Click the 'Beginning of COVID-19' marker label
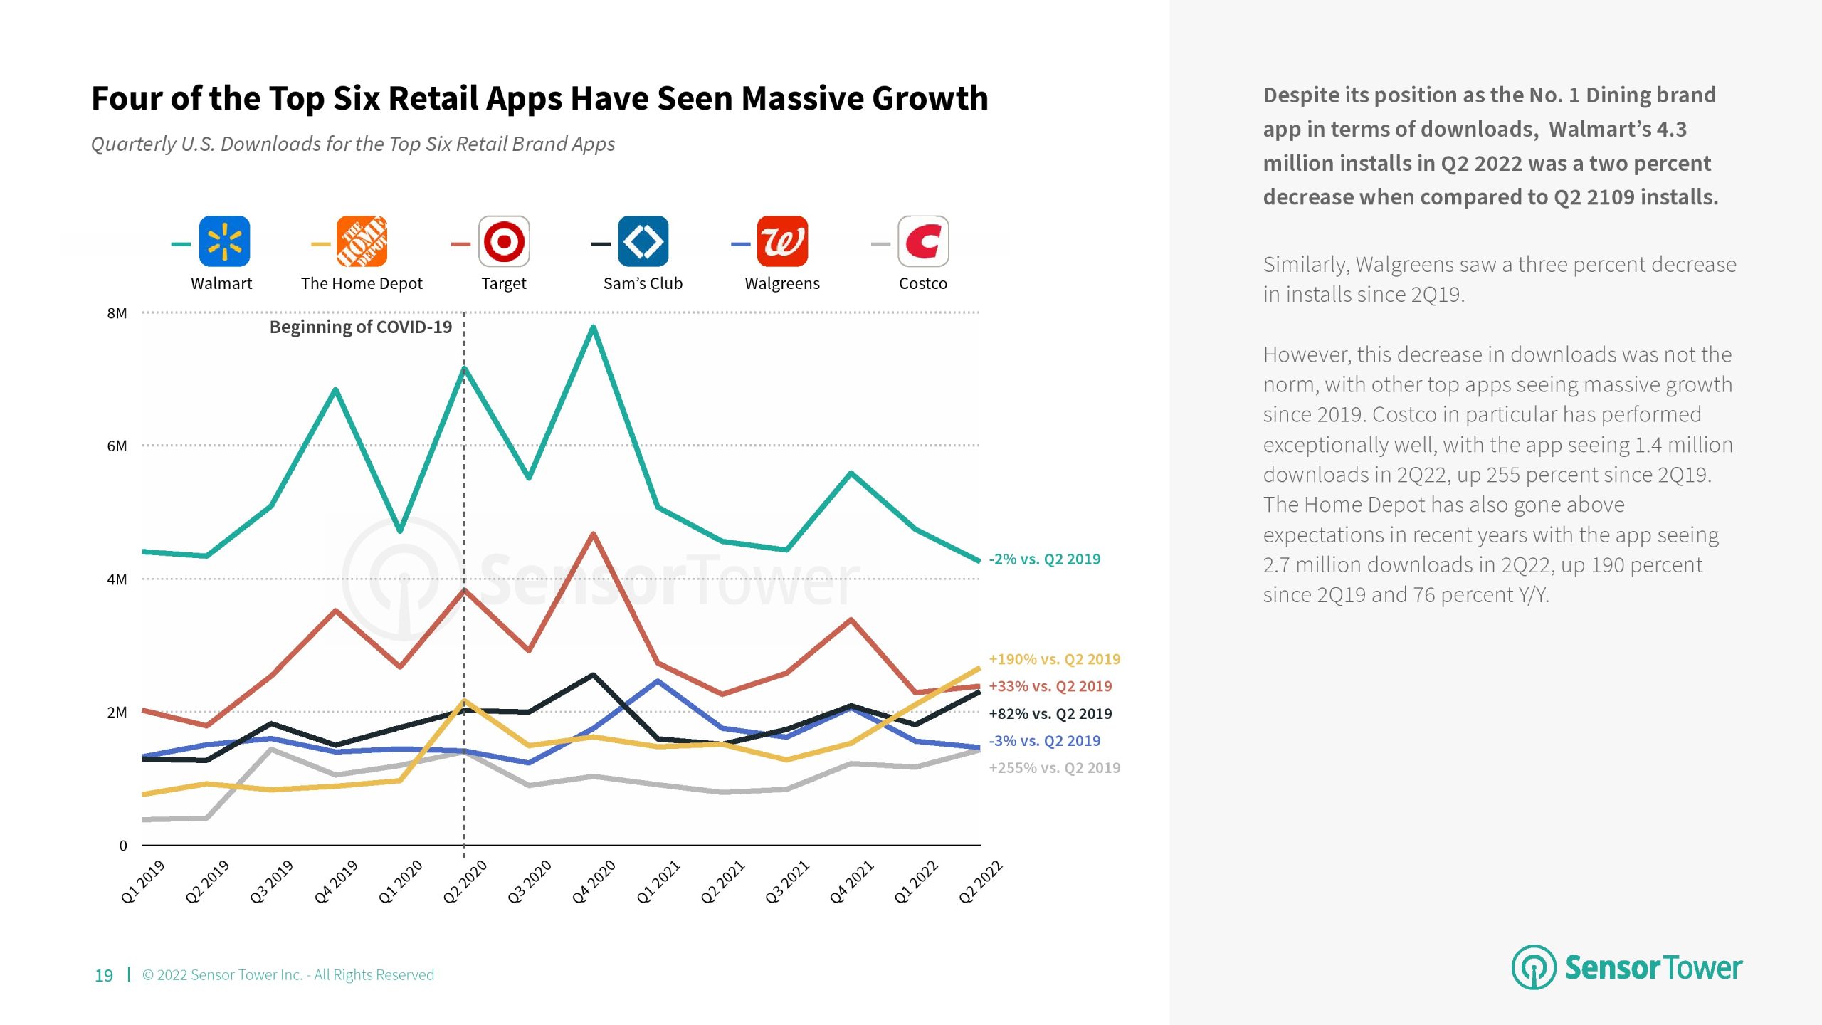The image size is (1822, 1025). click(x=360, y=327)
